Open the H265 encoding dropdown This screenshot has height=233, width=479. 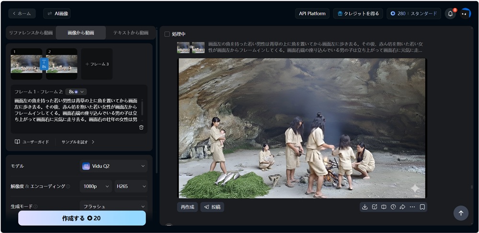click(x=131, y=186)
